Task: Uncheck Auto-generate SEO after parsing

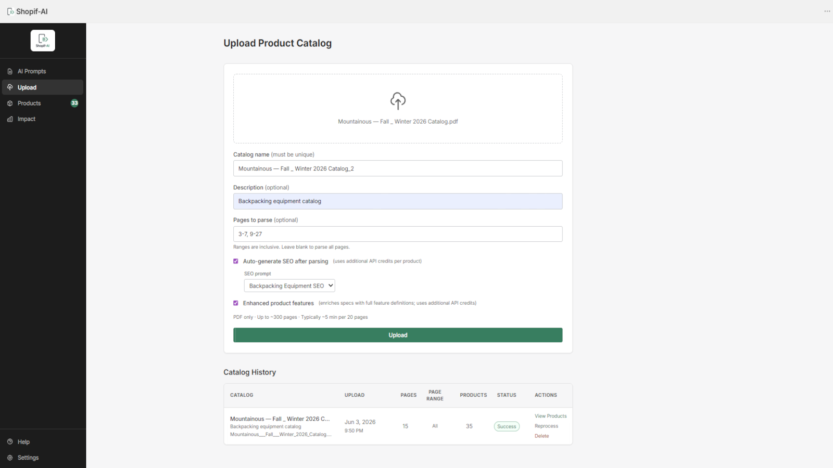Action: (x=236, y=261)
